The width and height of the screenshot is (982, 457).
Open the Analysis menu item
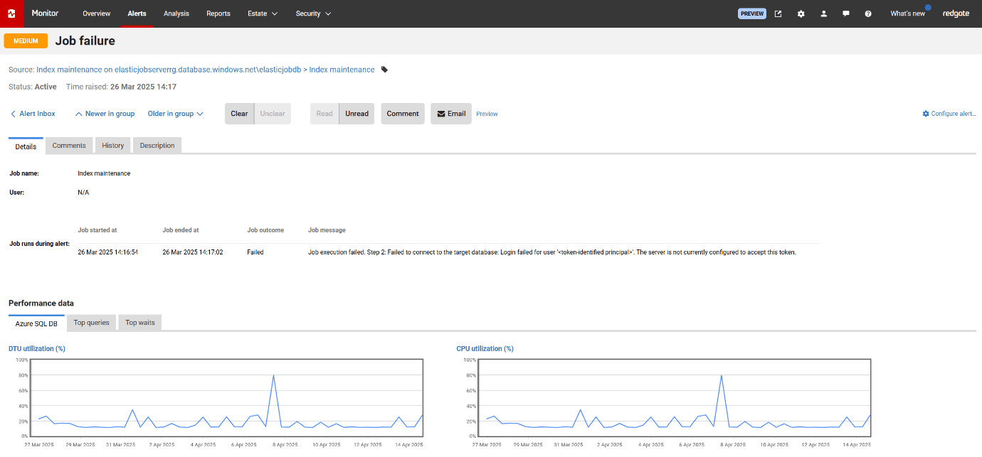tap(176, 14)
